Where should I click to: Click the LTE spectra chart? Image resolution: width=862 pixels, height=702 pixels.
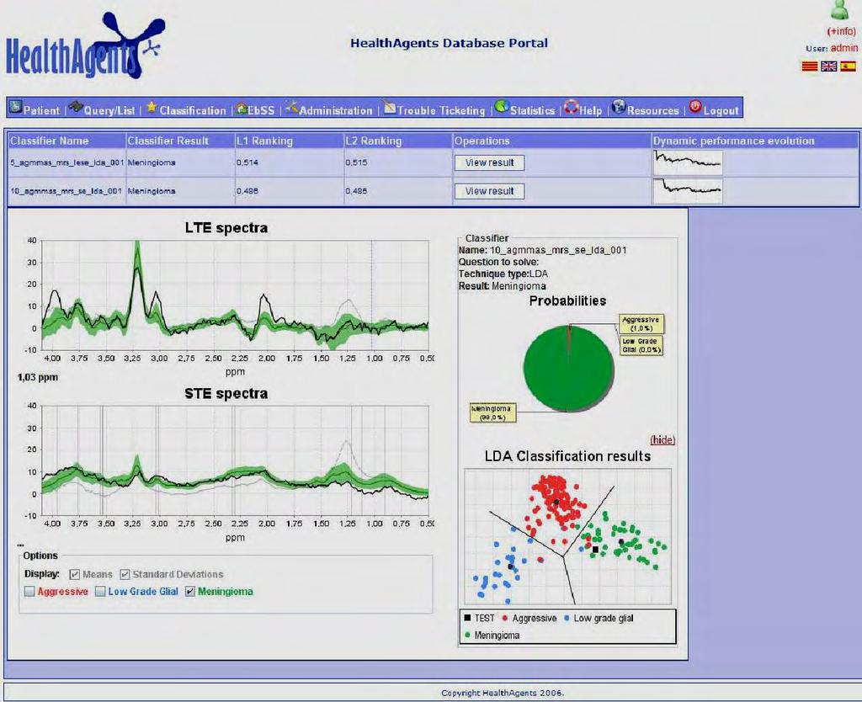235,295
